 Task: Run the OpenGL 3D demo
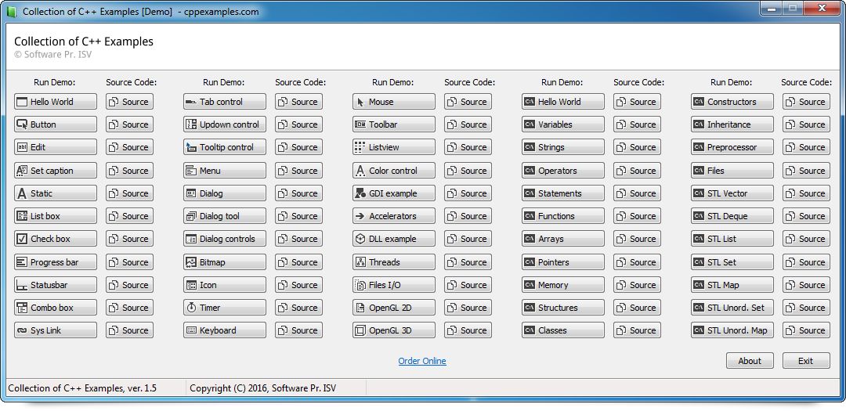point(394,330)
